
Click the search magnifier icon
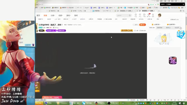coord(130,15)
